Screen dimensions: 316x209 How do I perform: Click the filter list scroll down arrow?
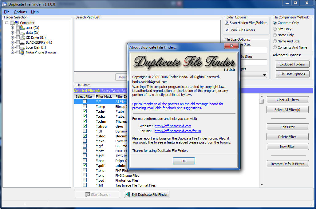[x=261, y=185]
